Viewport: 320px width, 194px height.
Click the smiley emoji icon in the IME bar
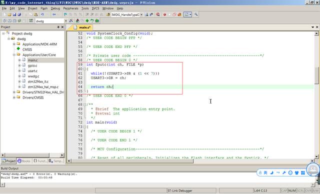[x=290, y=173]
